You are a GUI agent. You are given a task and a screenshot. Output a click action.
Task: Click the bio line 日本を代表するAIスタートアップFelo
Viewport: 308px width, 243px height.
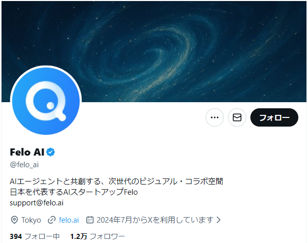(x=73, y=192)
